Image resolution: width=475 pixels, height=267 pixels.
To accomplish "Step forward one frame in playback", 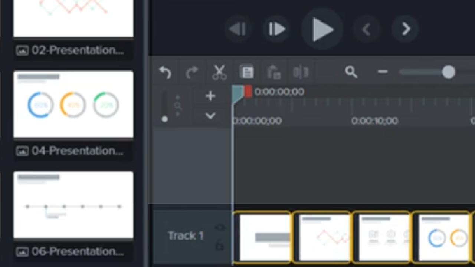I will pos(276,29).
